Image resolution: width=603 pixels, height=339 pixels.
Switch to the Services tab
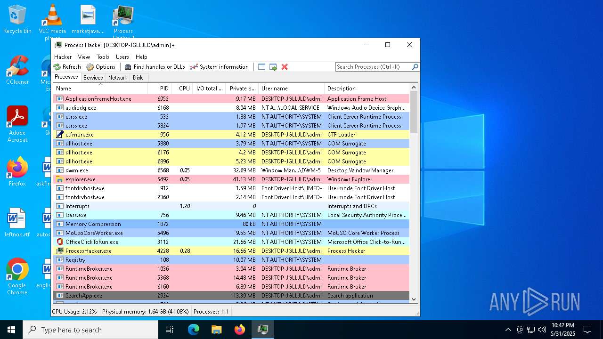(x=93, y=78)
